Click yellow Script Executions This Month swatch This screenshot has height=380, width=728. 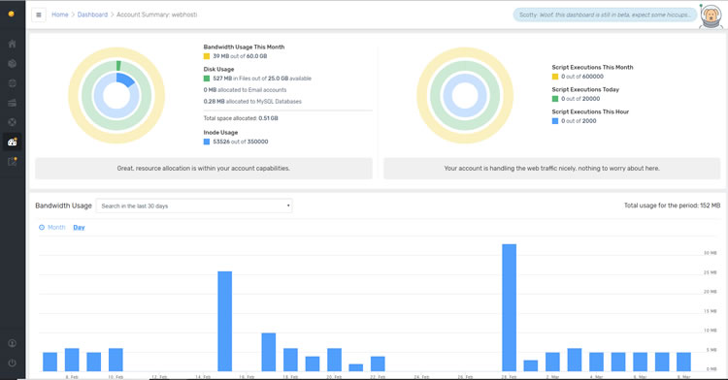tap(555, 77)
